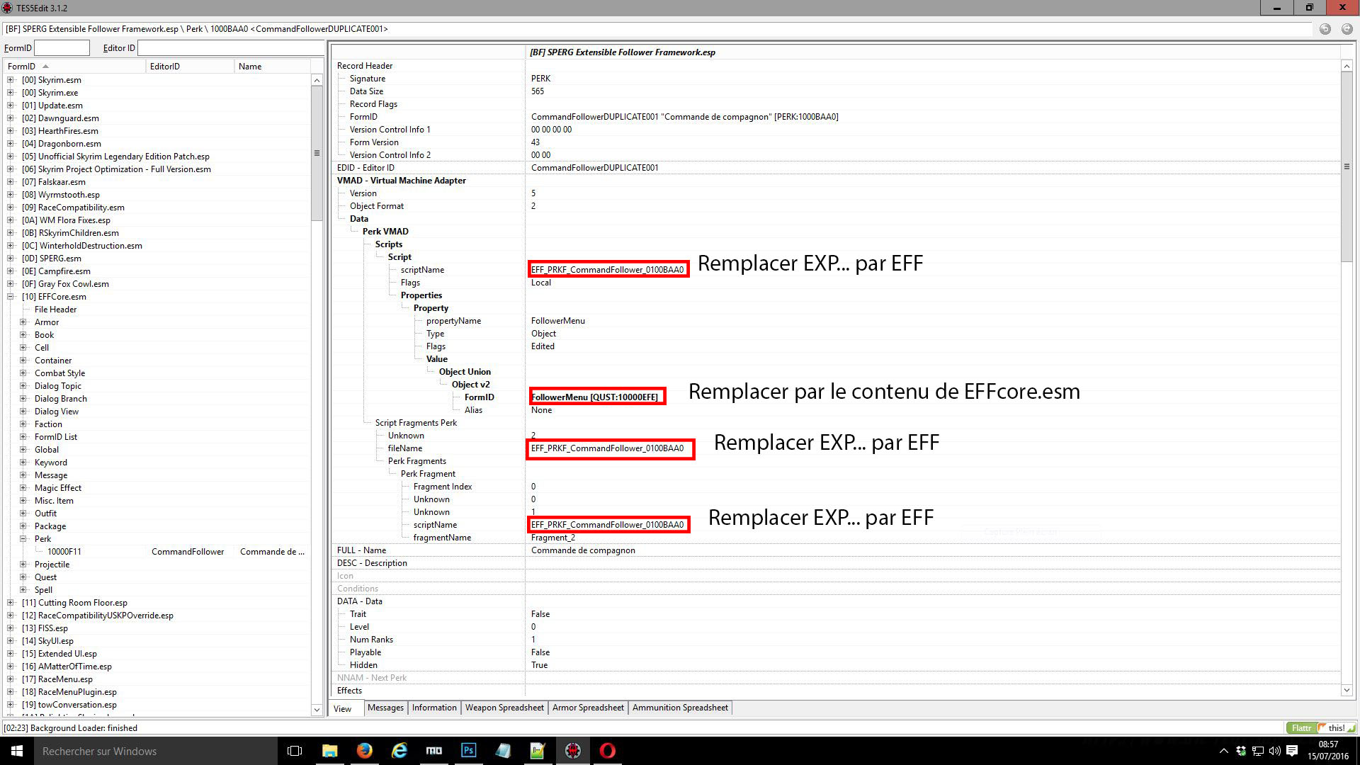1360x765 pixels.
Task: Open Task View in the taskbar
Action: coord(295,751)
